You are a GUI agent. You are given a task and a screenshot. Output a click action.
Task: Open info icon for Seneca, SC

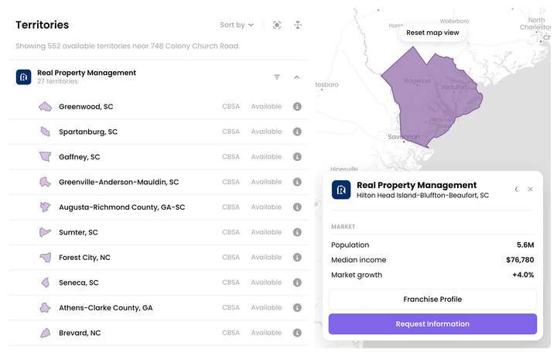point(297,282)
